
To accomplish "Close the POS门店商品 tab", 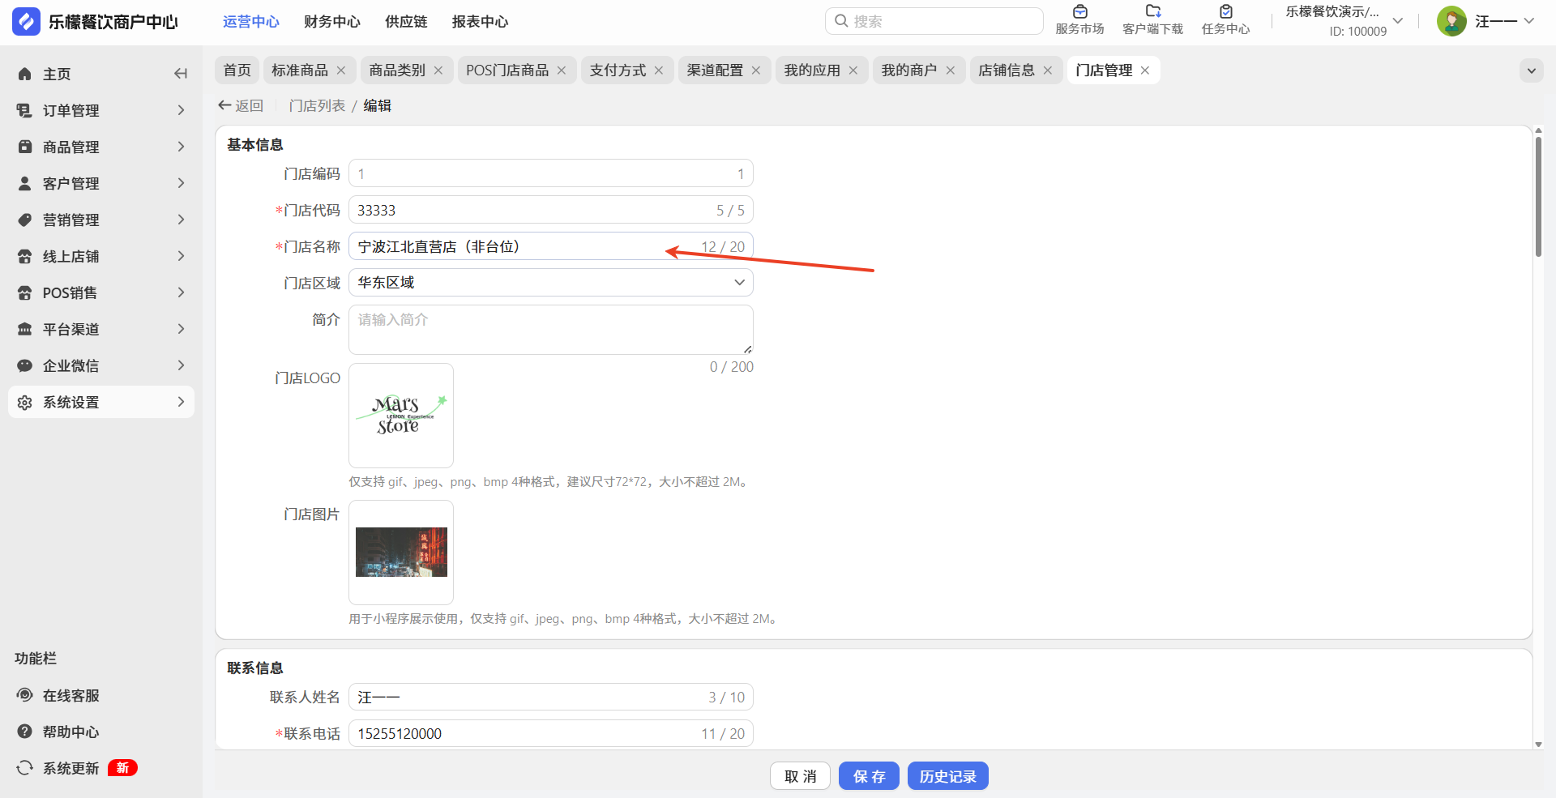I will (x=562, y=70).
